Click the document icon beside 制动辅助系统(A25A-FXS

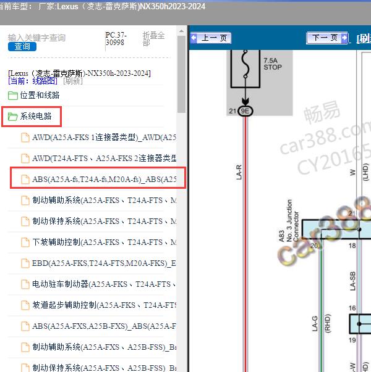pos(25,347)
